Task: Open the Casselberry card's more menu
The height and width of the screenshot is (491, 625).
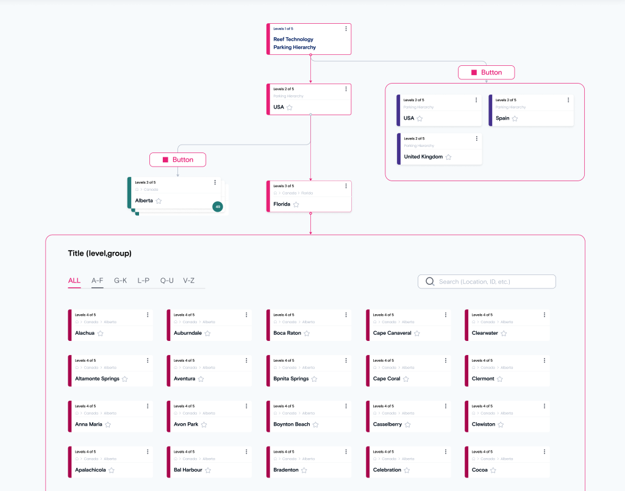Action: 446,406
